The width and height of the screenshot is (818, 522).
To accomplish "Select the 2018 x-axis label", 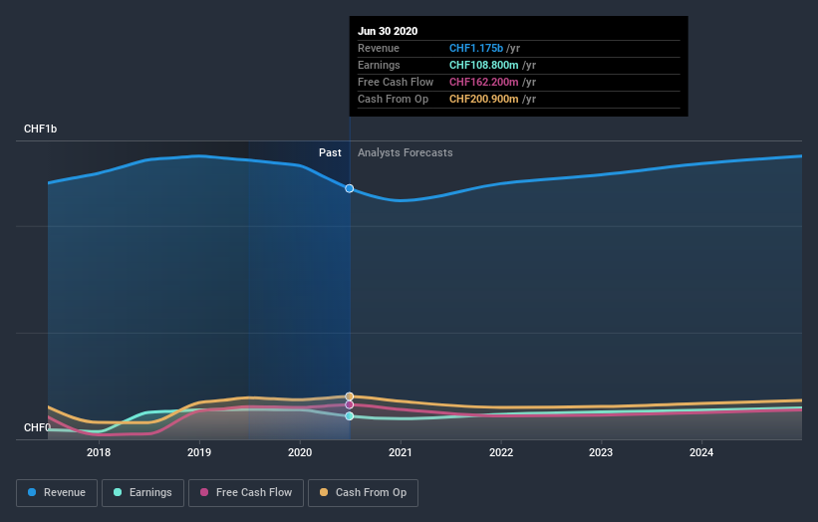I will pos(99,452).
